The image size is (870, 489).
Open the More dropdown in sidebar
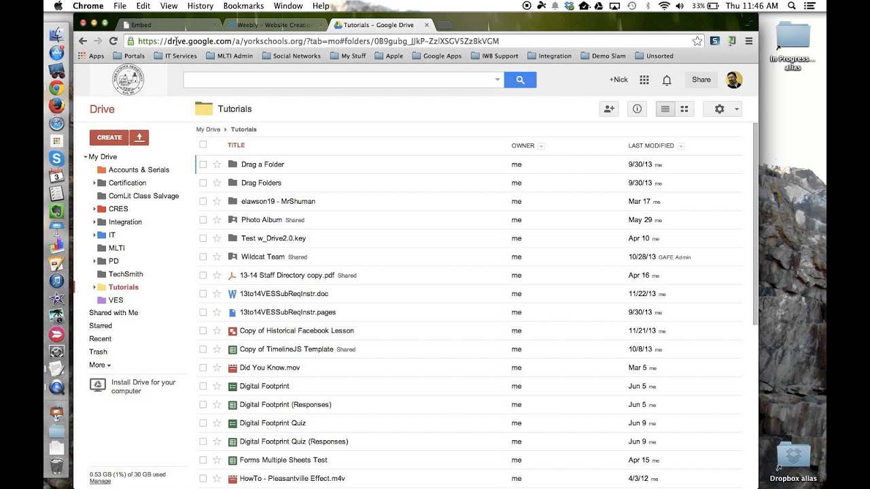coord(100,365)
